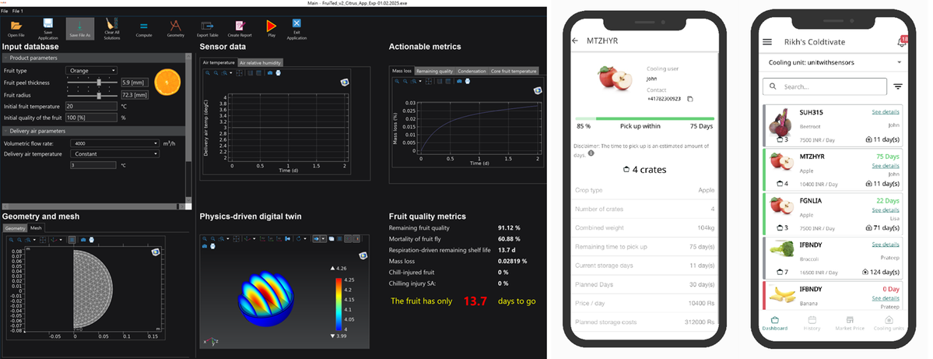Click Clear All Solutions broom icon
933x359 pixels.
point(111,26)
